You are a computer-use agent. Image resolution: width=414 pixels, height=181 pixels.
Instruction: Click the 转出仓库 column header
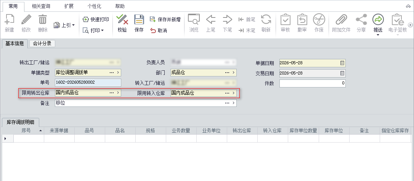pos(242,131)
